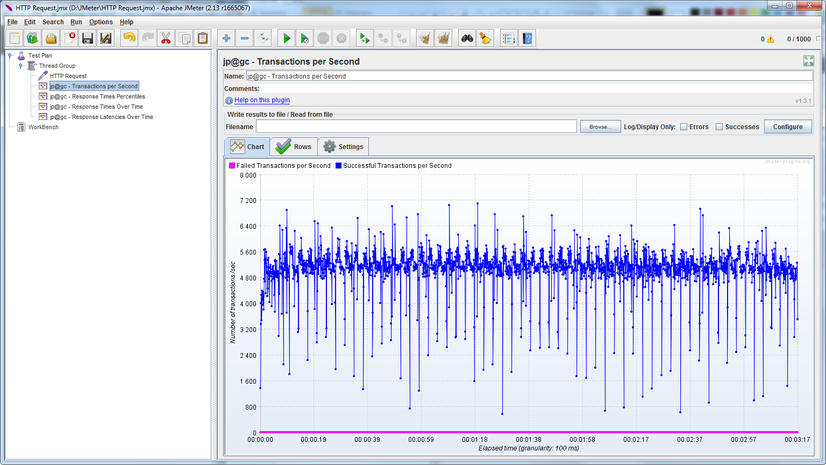
Task: Click Remote Stop All icon
Action: (x=383, y=38)
